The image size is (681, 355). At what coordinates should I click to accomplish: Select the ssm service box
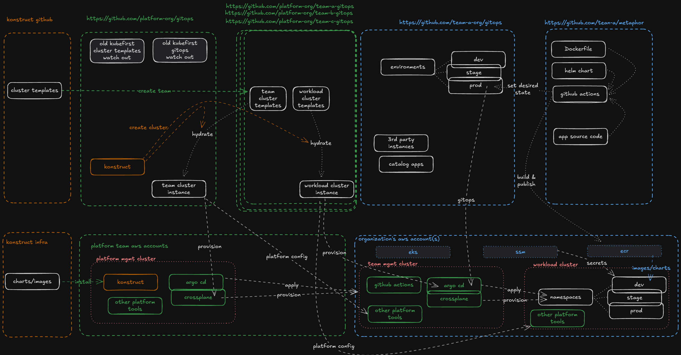[520, 252]
